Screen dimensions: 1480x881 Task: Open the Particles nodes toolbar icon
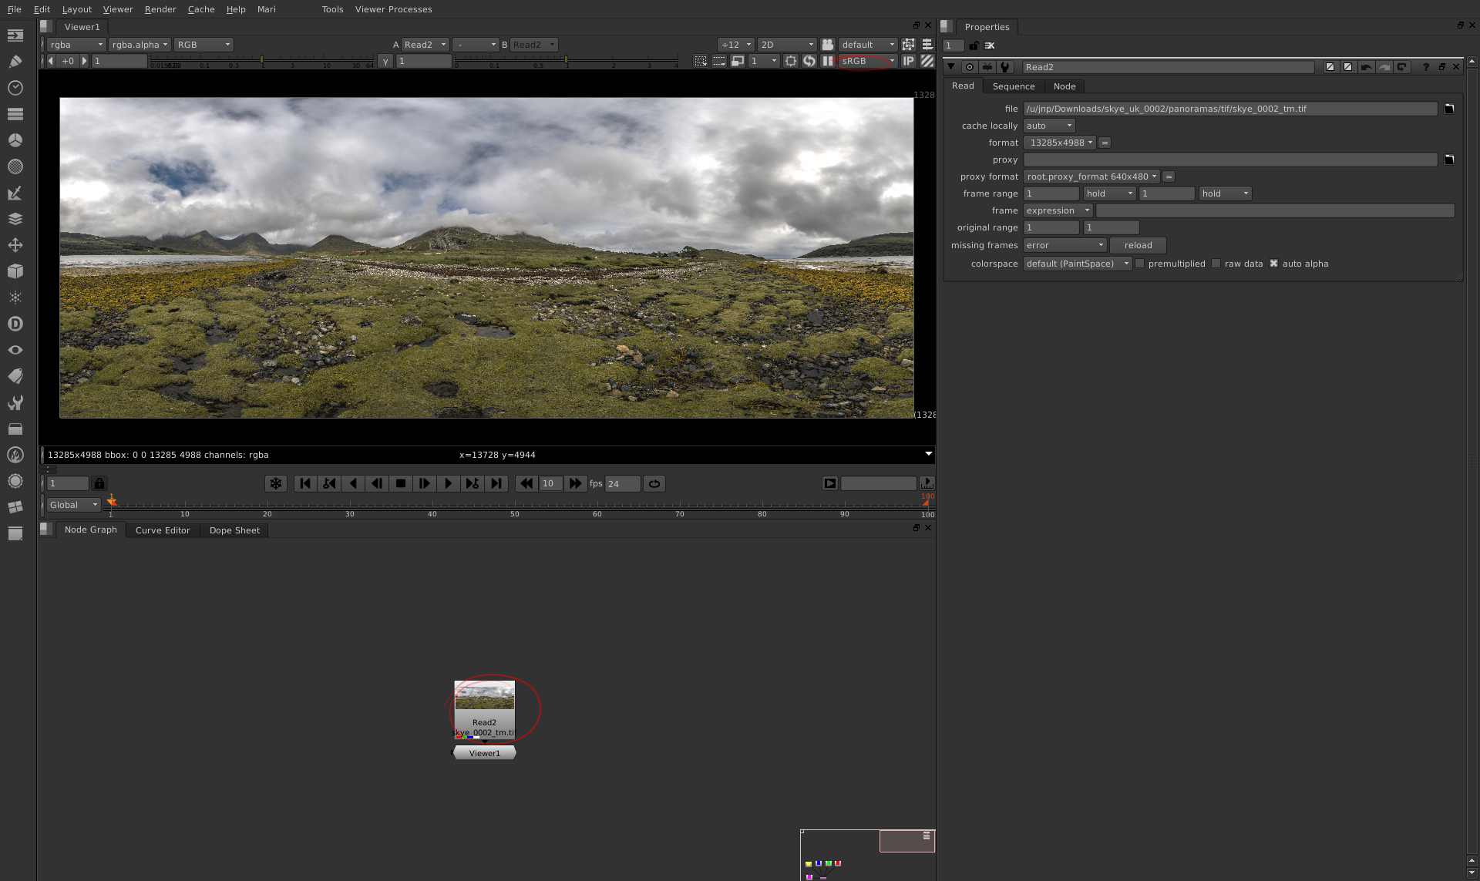click(15, 298)
